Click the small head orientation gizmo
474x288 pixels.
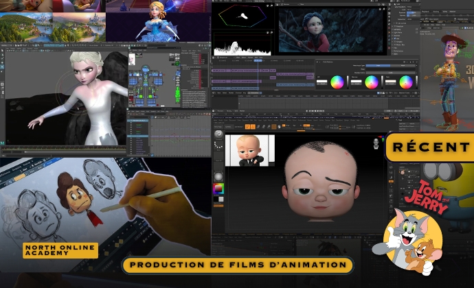pyautogui.click(x=376, y=143)
